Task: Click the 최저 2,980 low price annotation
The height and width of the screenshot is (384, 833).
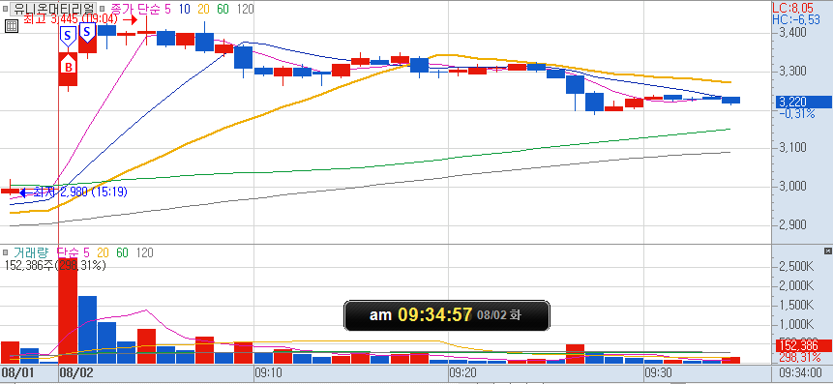Action: pyautogui.click(x=80, y=192)
